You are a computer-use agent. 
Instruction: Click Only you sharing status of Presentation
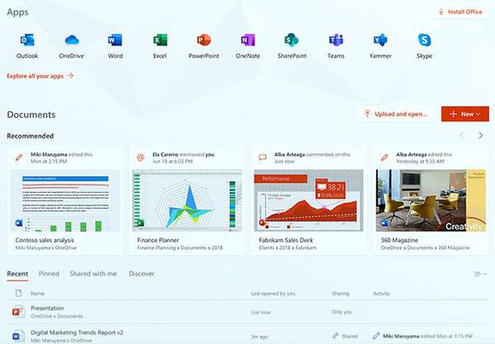[342, 312]
